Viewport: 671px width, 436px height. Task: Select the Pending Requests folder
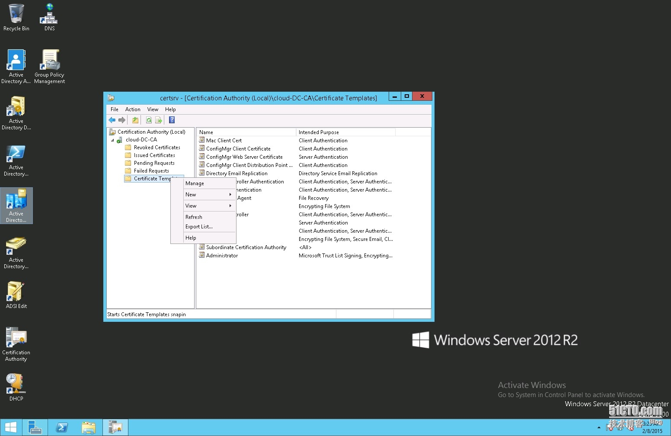tap(154, 163)
